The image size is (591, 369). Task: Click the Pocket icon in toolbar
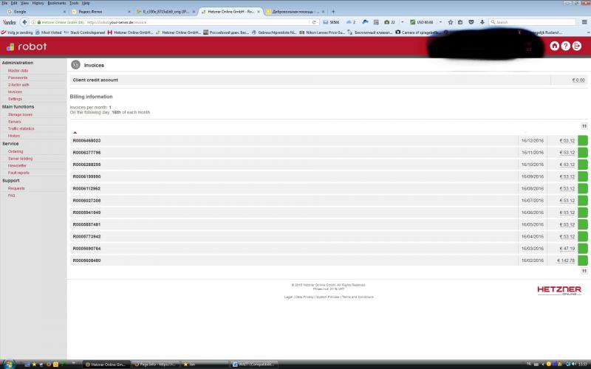(471, 22)
